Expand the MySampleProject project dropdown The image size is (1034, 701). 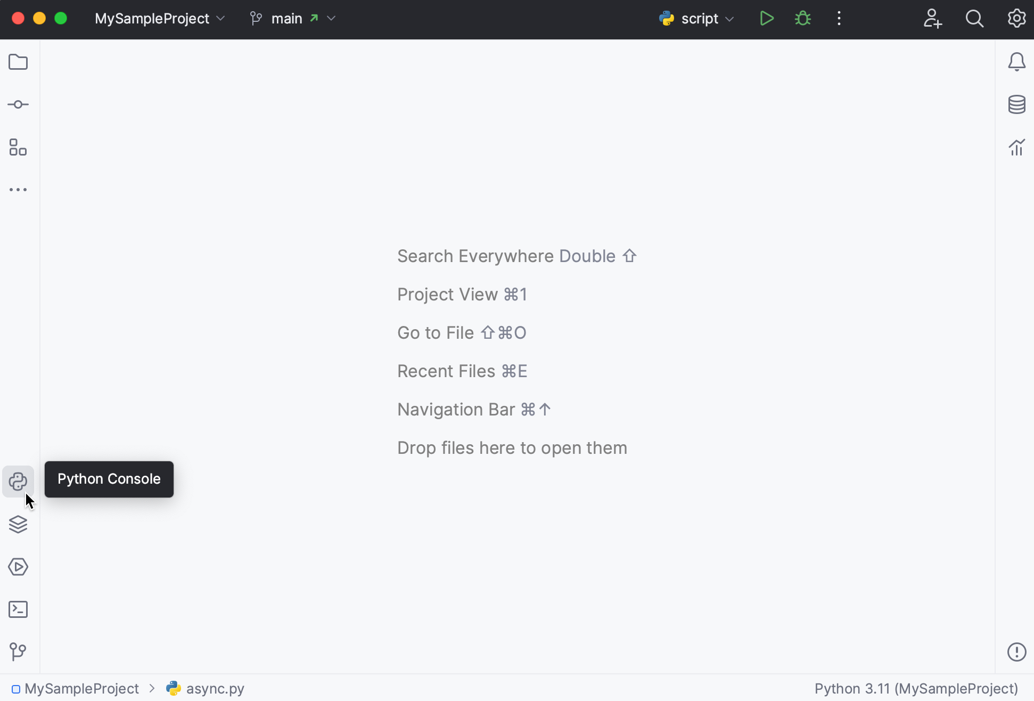[222, 18]
